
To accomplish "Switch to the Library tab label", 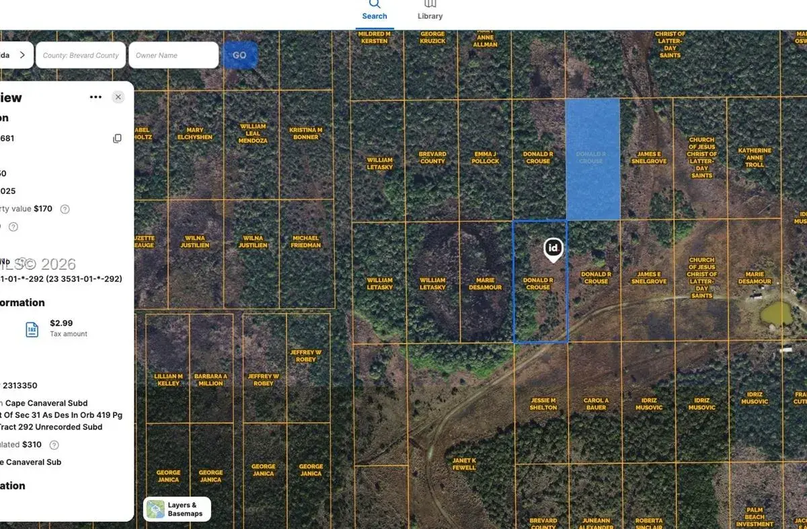I will [430, 16].
